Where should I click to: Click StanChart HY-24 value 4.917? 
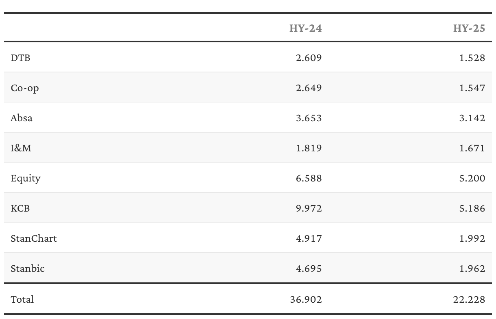pyautogui.click(x=309, y=238)
